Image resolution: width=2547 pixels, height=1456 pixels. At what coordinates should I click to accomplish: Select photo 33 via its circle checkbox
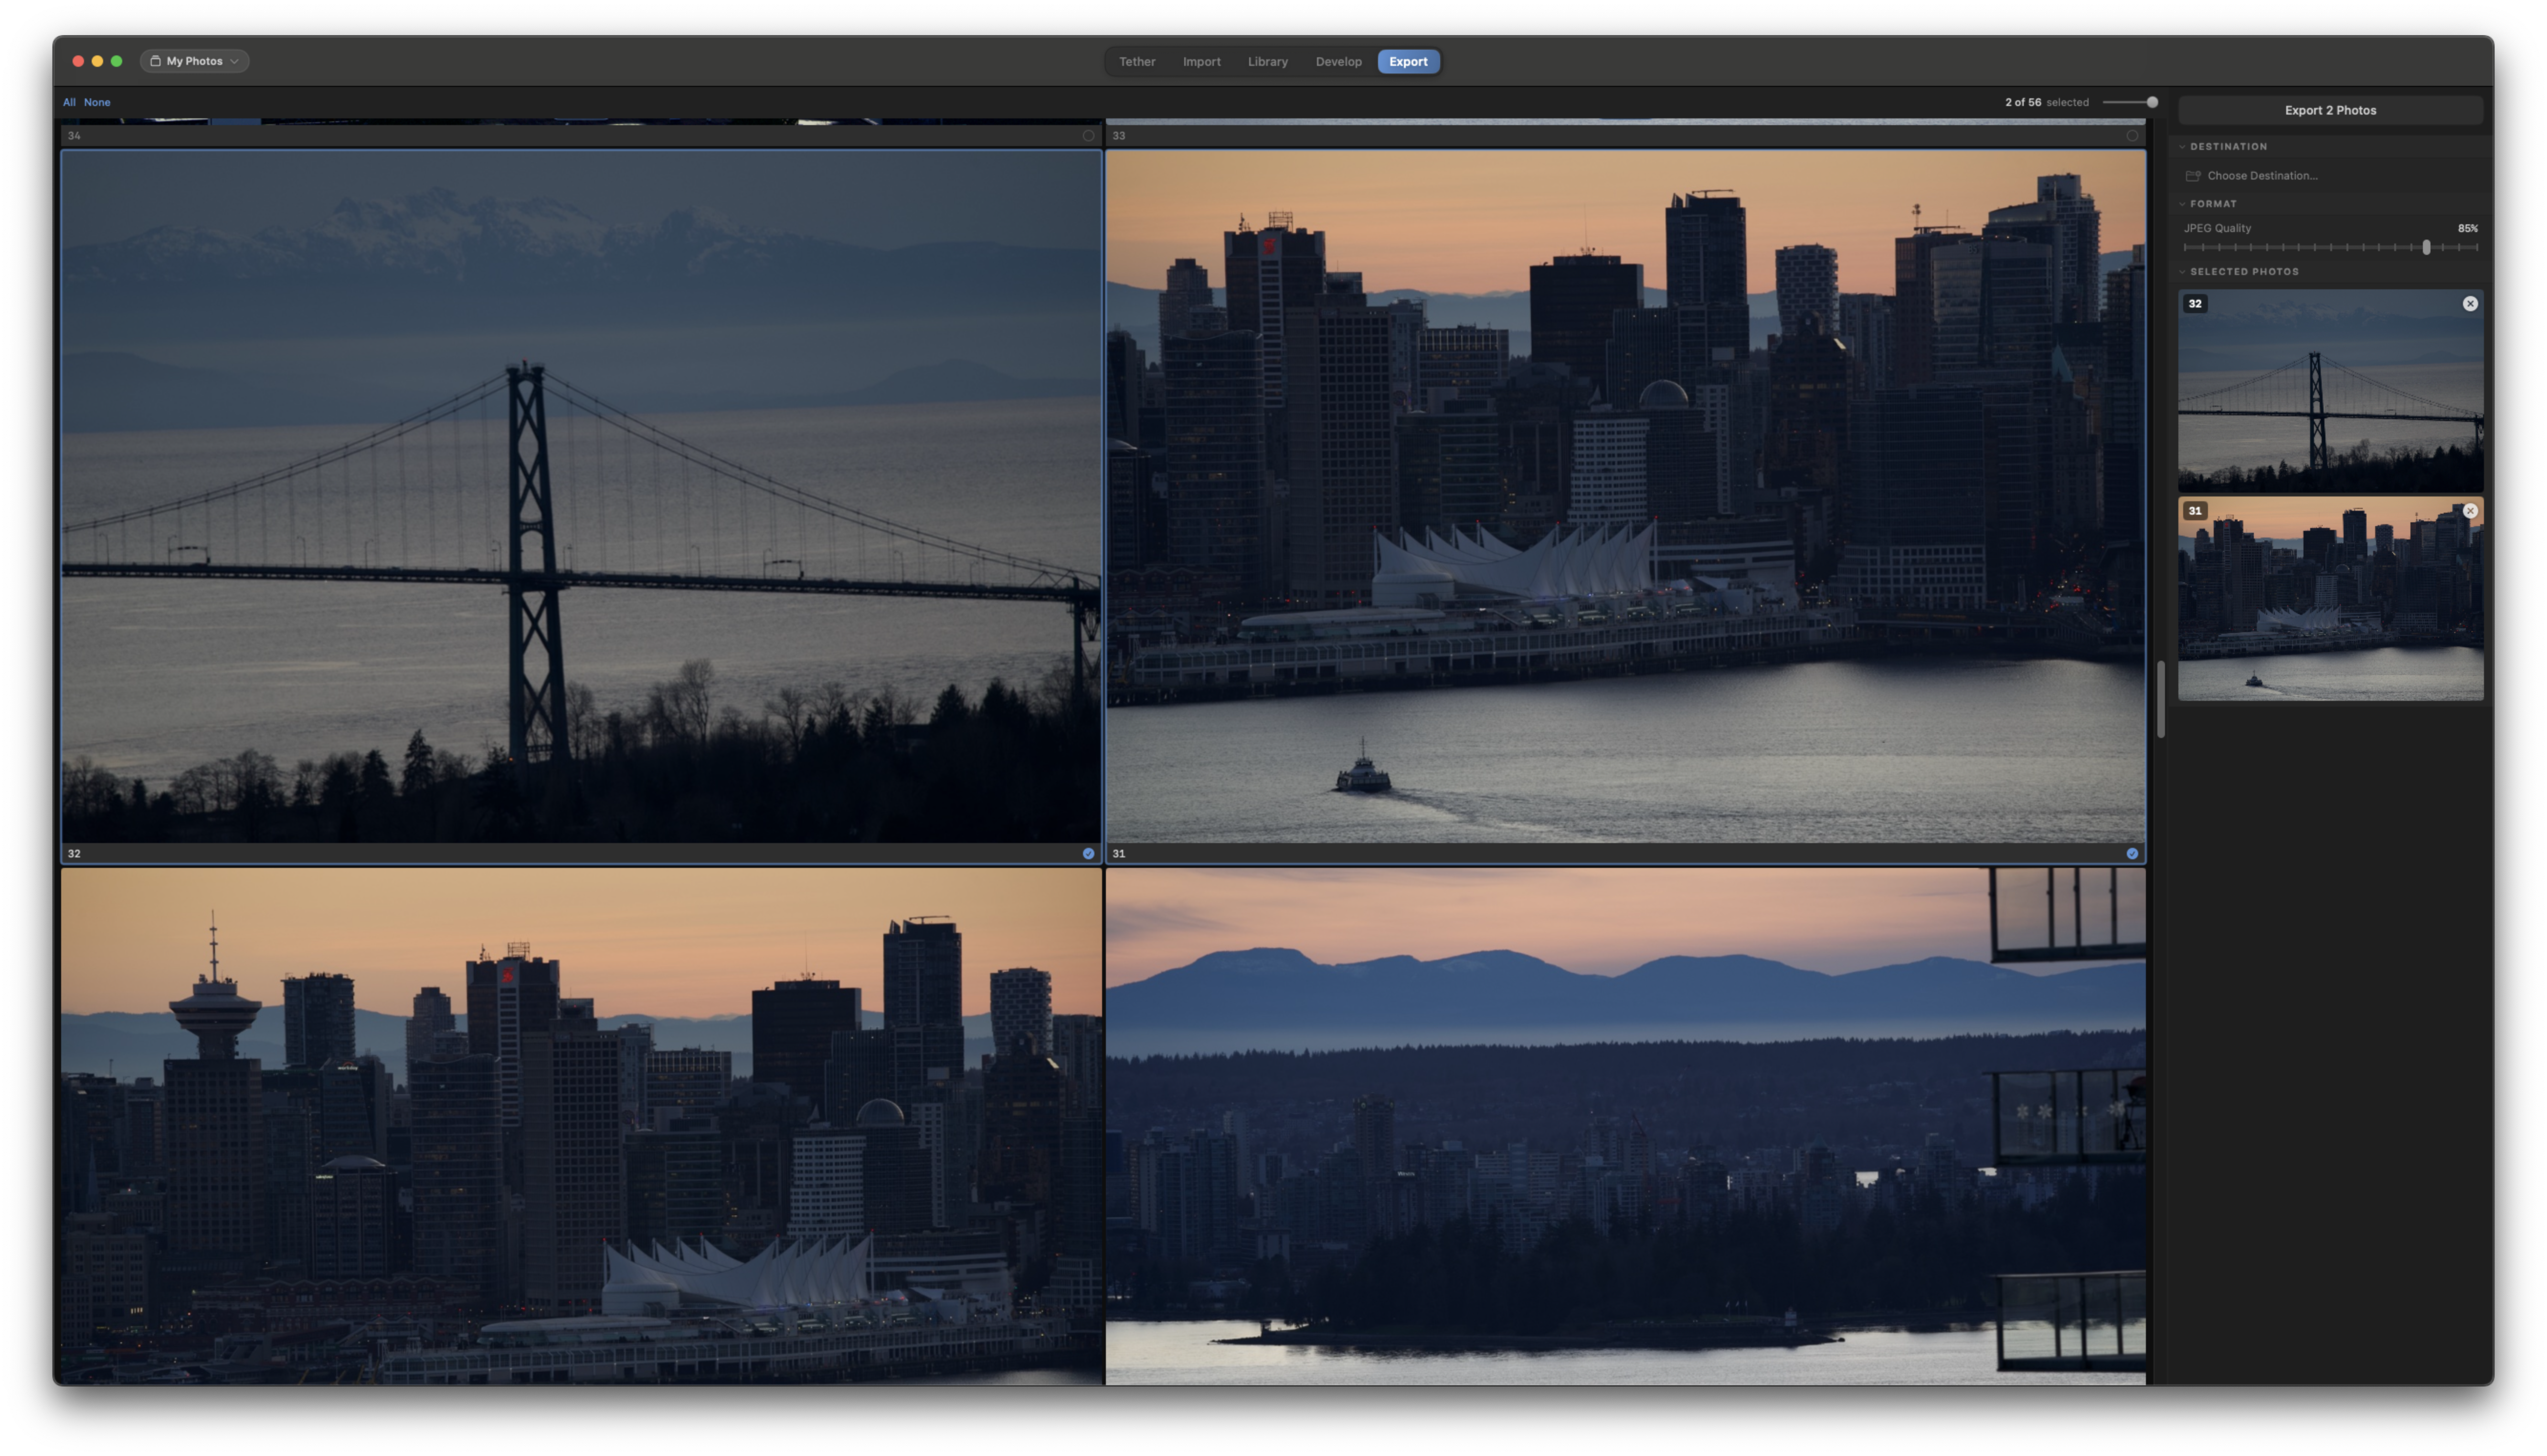pos(2132,136)
